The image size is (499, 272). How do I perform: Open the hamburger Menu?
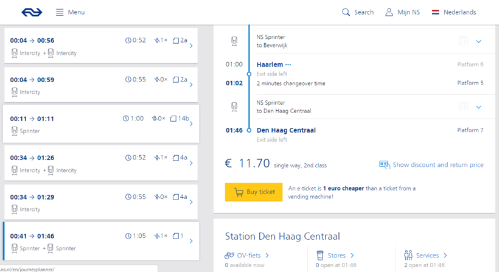(x=70, y=12)
